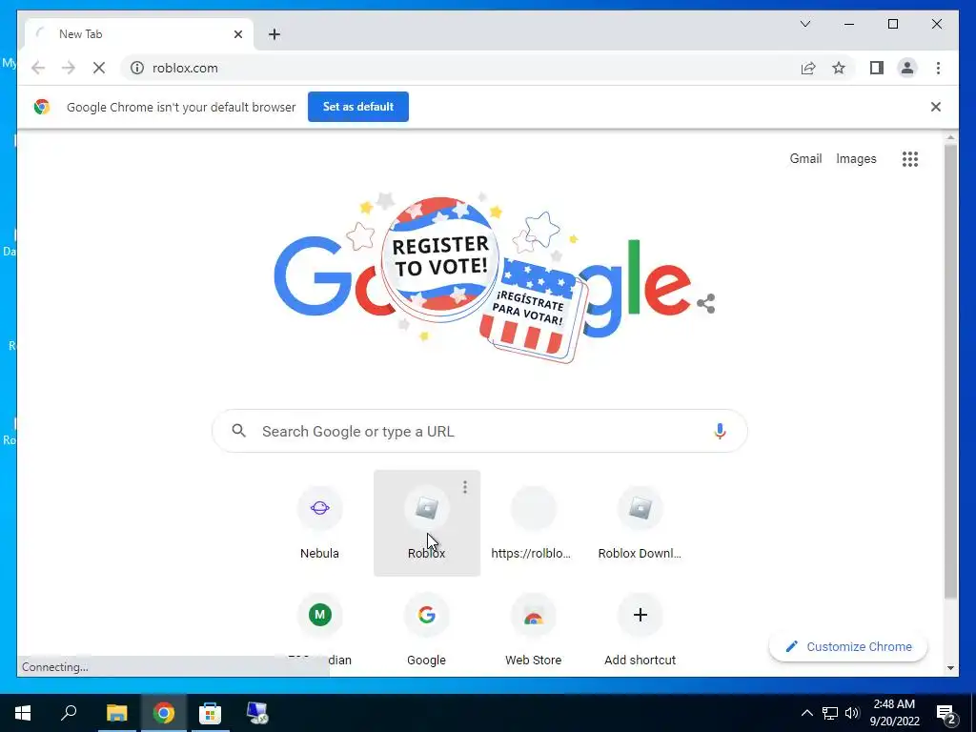Open tab search chevron
976x732 pixels.
click(x=804, y=24)
